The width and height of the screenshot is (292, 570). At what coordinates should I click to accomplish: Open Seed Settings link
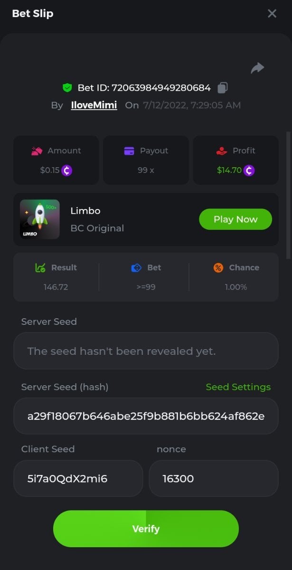(x=238, y=387)
